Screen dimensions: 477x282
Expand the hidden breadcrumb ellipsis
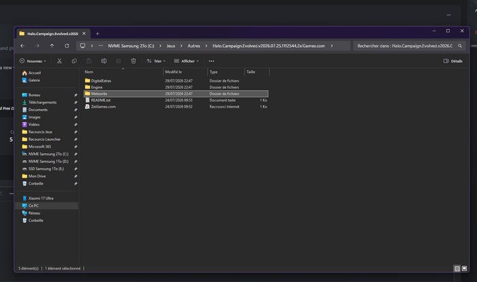tap(101, 46)
